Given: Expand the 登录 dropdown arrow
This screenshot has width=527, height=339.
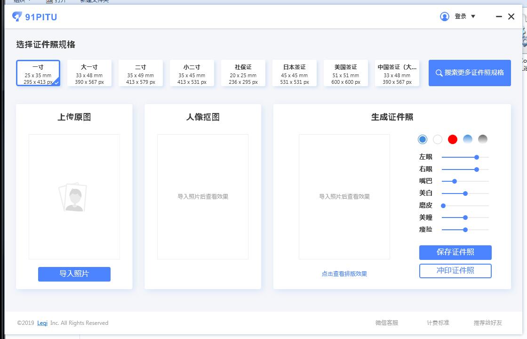Looking at the screenshot, I should [x=473, y=16].
